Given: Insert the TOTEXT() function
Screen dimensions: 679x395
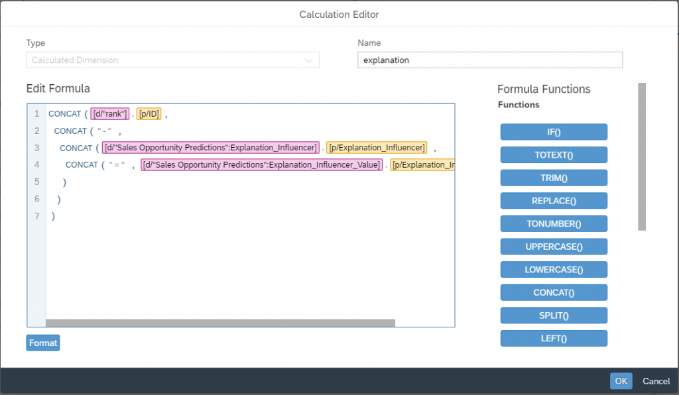Looking at the screenshot, I should [554, 155].
